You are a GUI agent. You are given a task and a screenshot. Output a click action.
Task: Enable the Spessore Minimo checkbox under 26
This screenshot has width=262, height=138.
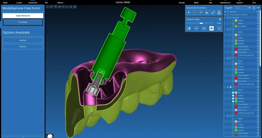point(233,49)
